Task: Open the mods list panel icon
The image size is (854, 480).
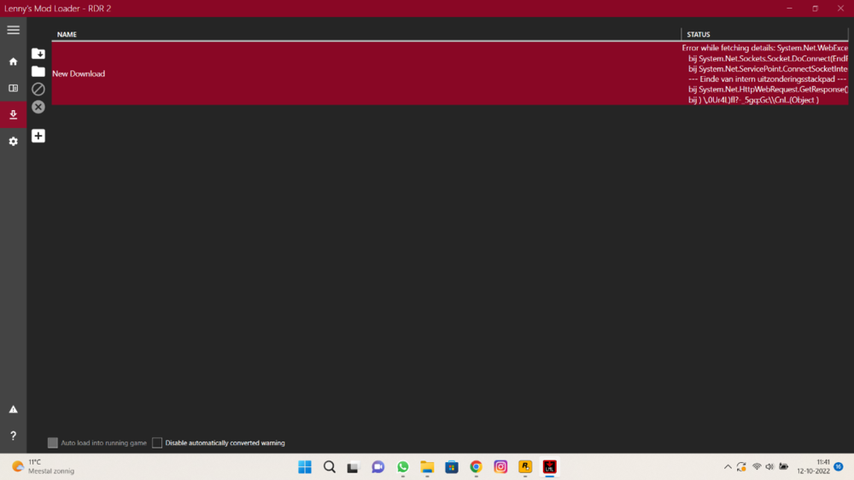Action: click(x=13, y=88)
